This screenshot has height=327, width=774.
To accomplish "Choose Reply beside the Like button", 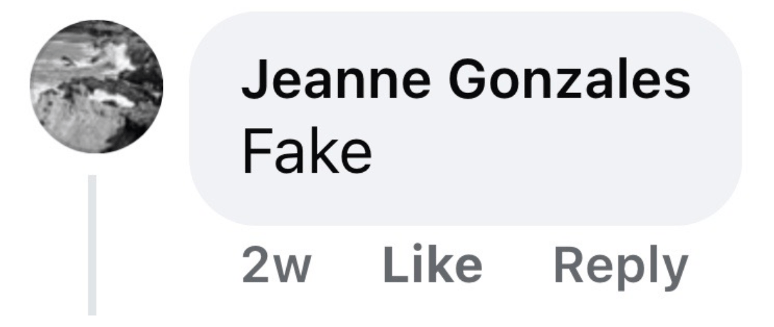I will pyautogui.click(x=621, y=267).
